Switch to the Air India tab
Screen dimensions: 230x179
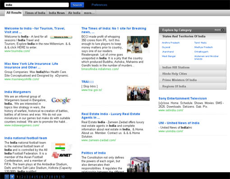(74, 13)
